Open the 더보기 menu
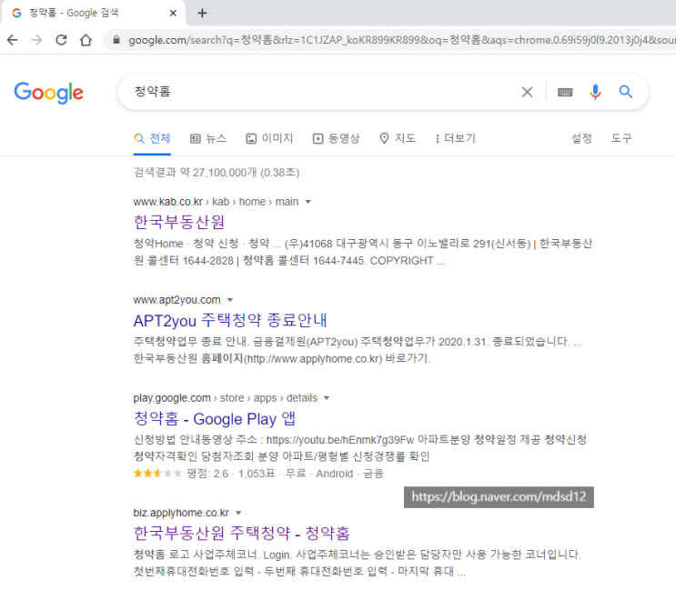Viewport: 676px width, 600px height. [455, 138]
